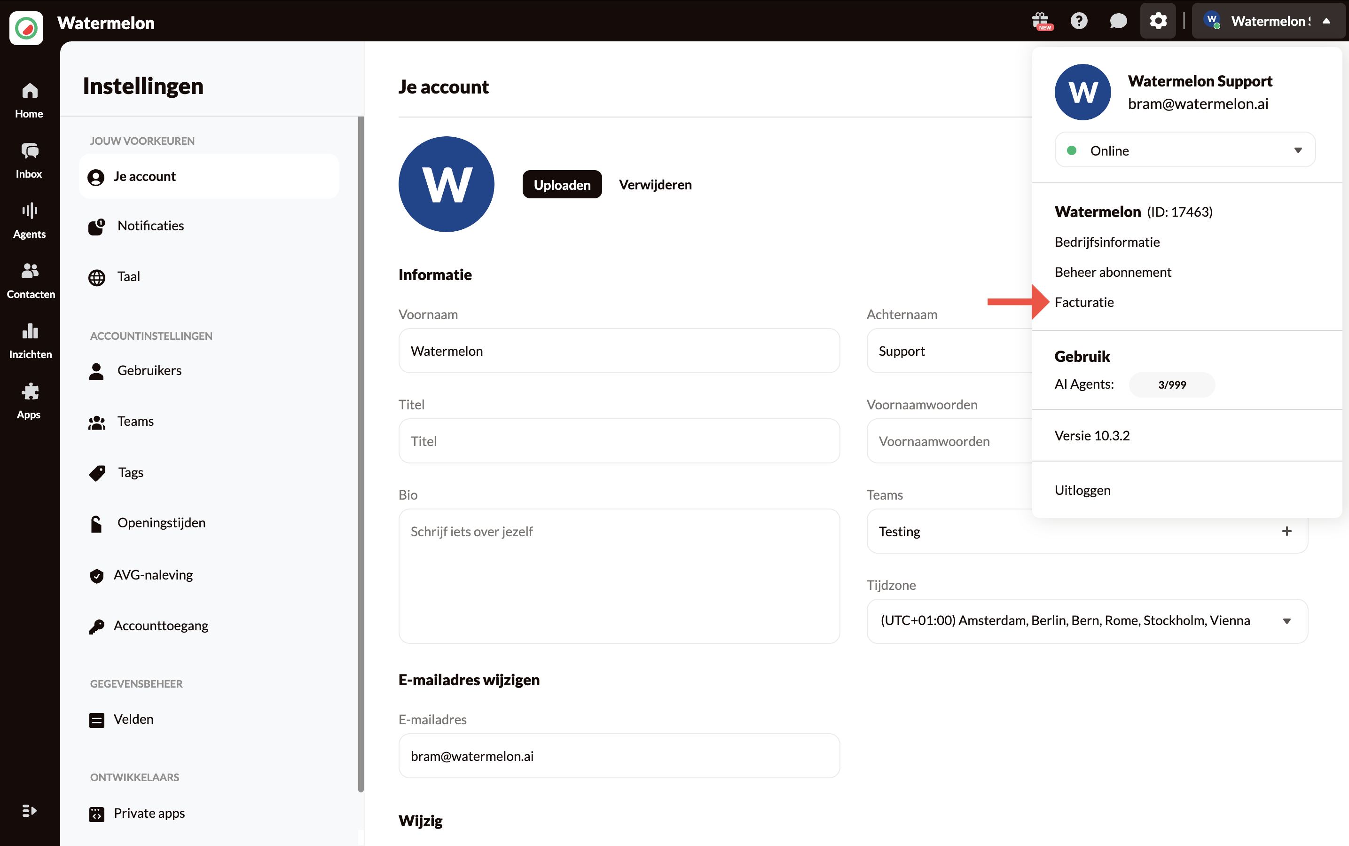
Task: Open the Inbox from sidebar
Action: [29, 161]
